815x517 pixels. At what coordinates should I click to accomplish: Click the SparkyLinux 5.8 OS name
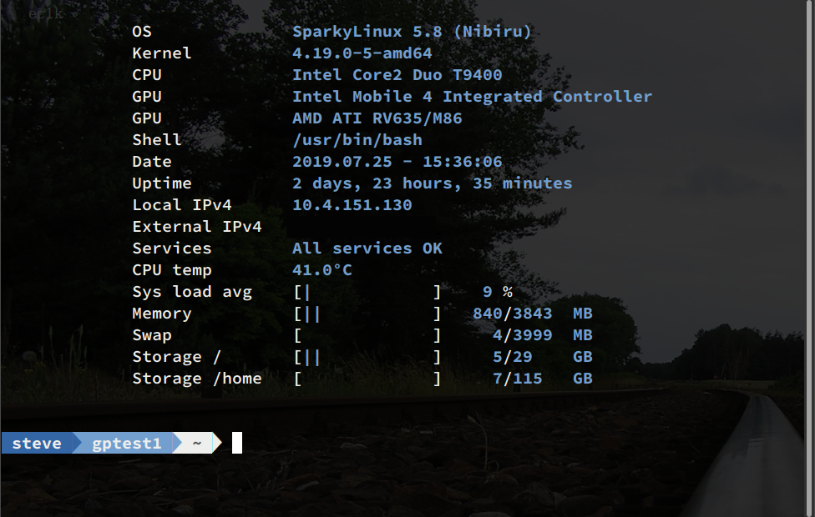[x=412, y=31]
